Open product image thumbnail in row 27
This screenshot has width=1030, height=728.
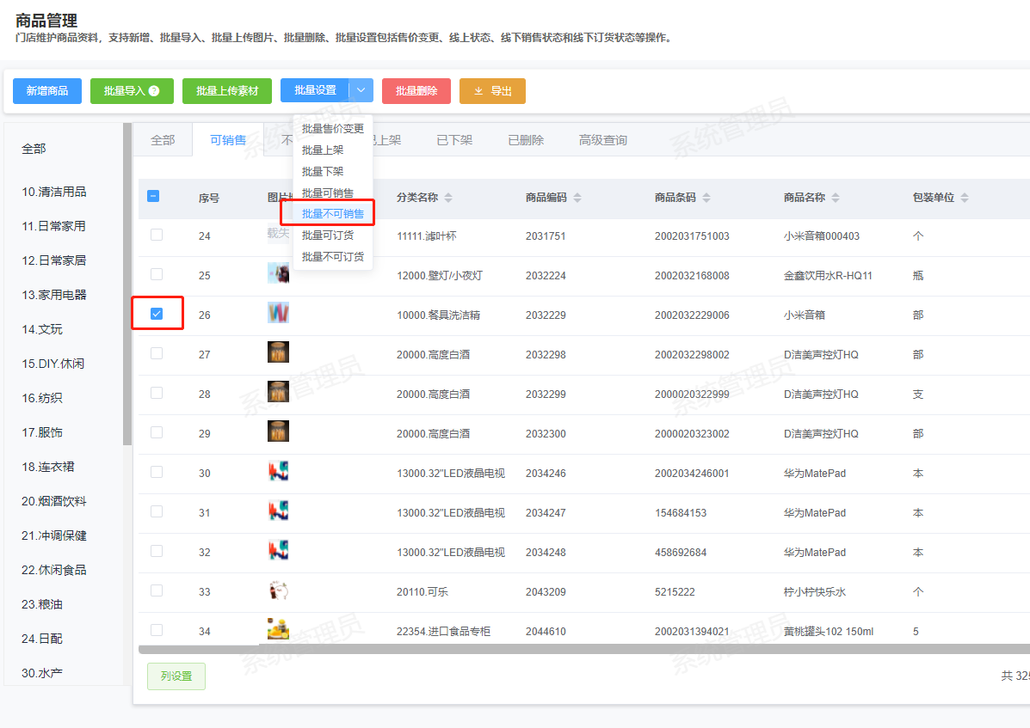(278, 352)
